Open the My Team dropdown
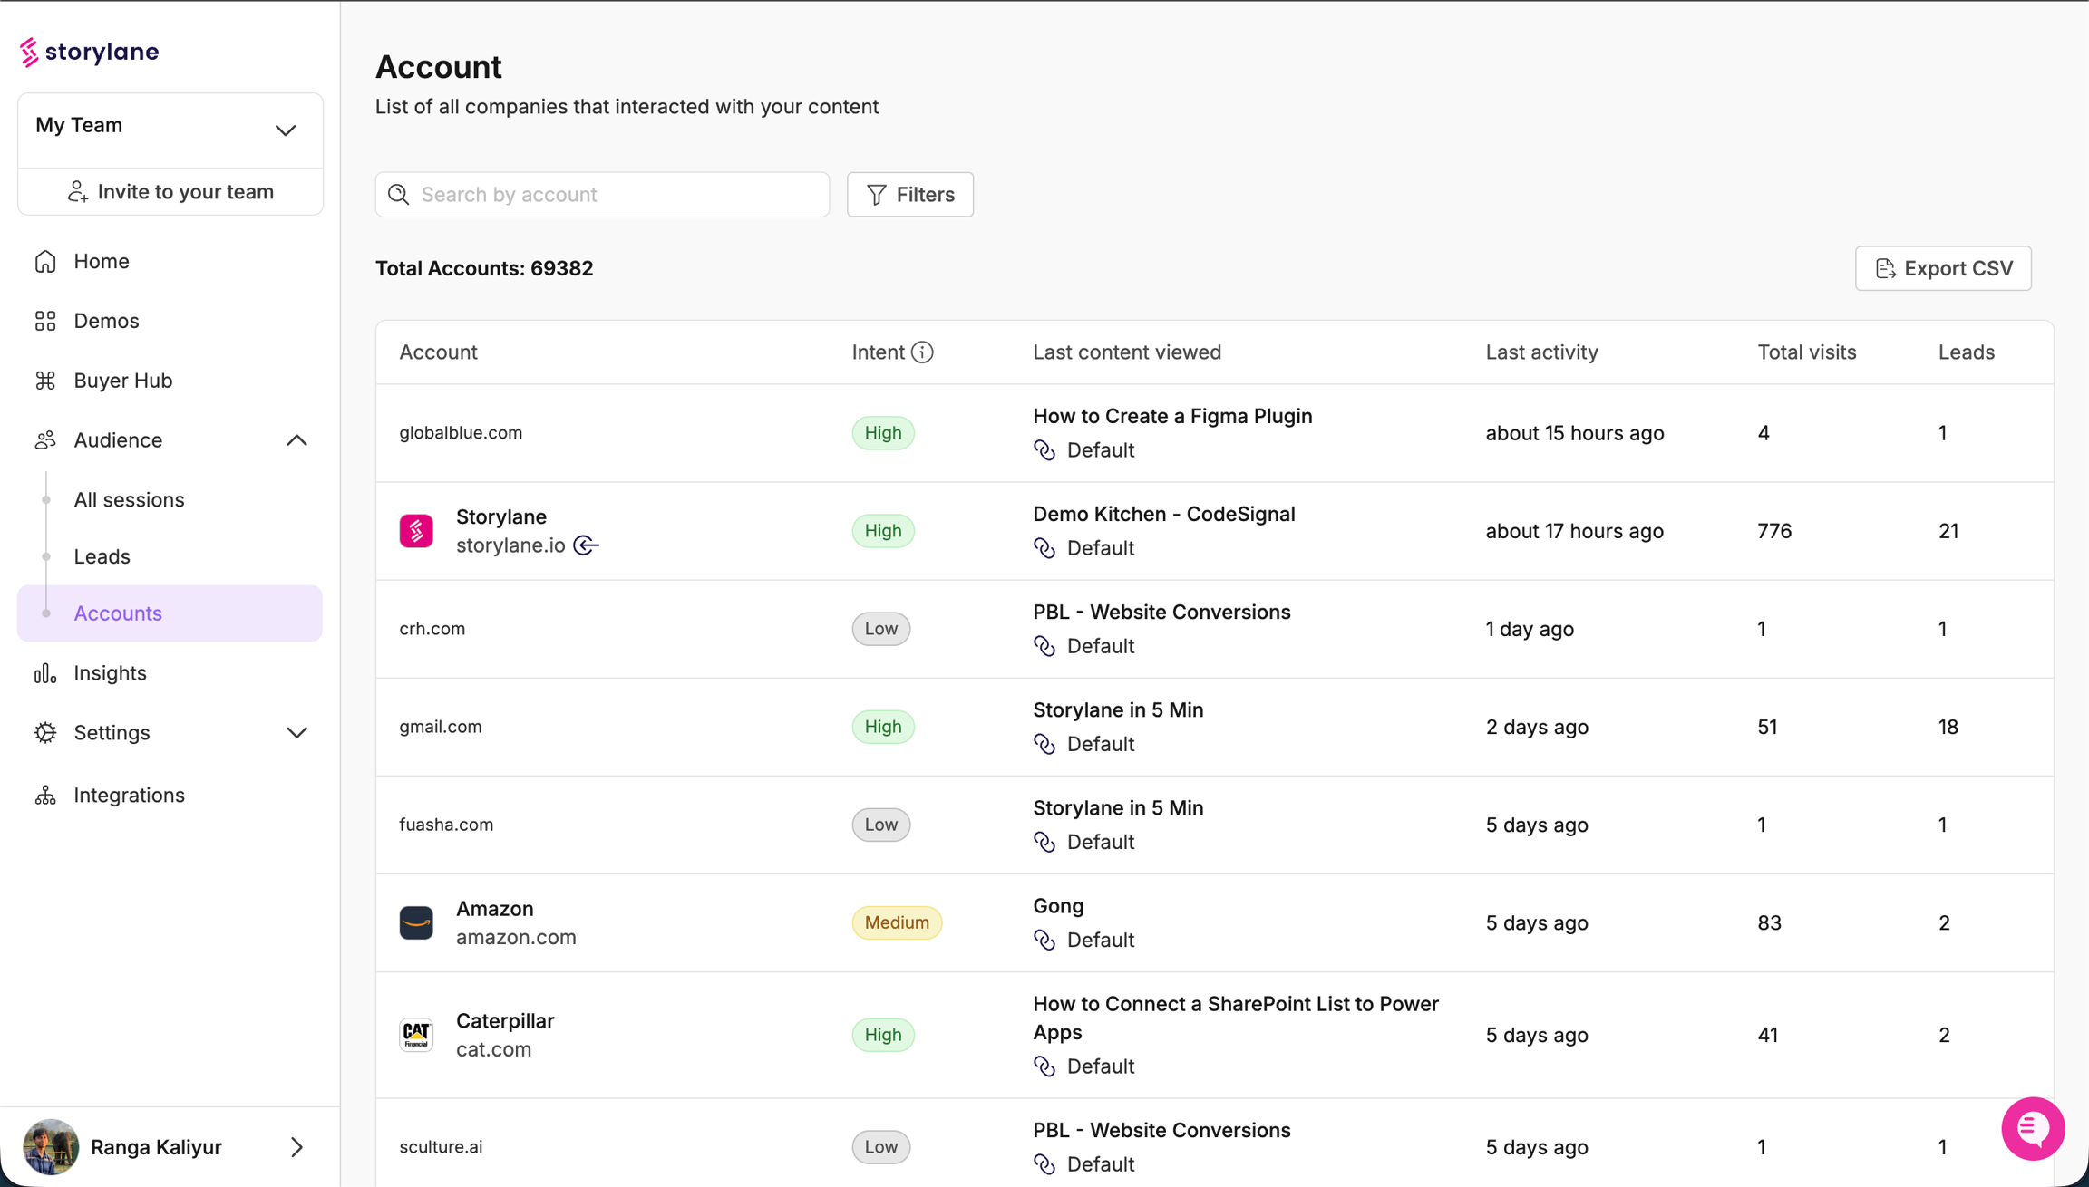The width and height of the screenshot is (2089, 1187). coord(170,128)
